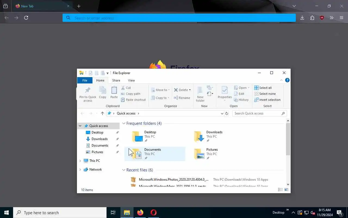Click Edit in the Open group
The image size is (348, 218).
(x=239, y=94)
